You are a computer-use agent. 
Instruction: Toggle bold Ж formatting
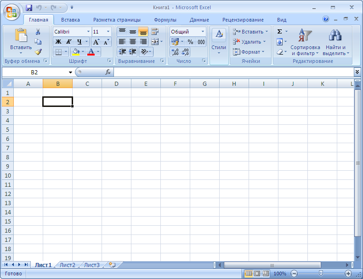click(x=58, y=42)
